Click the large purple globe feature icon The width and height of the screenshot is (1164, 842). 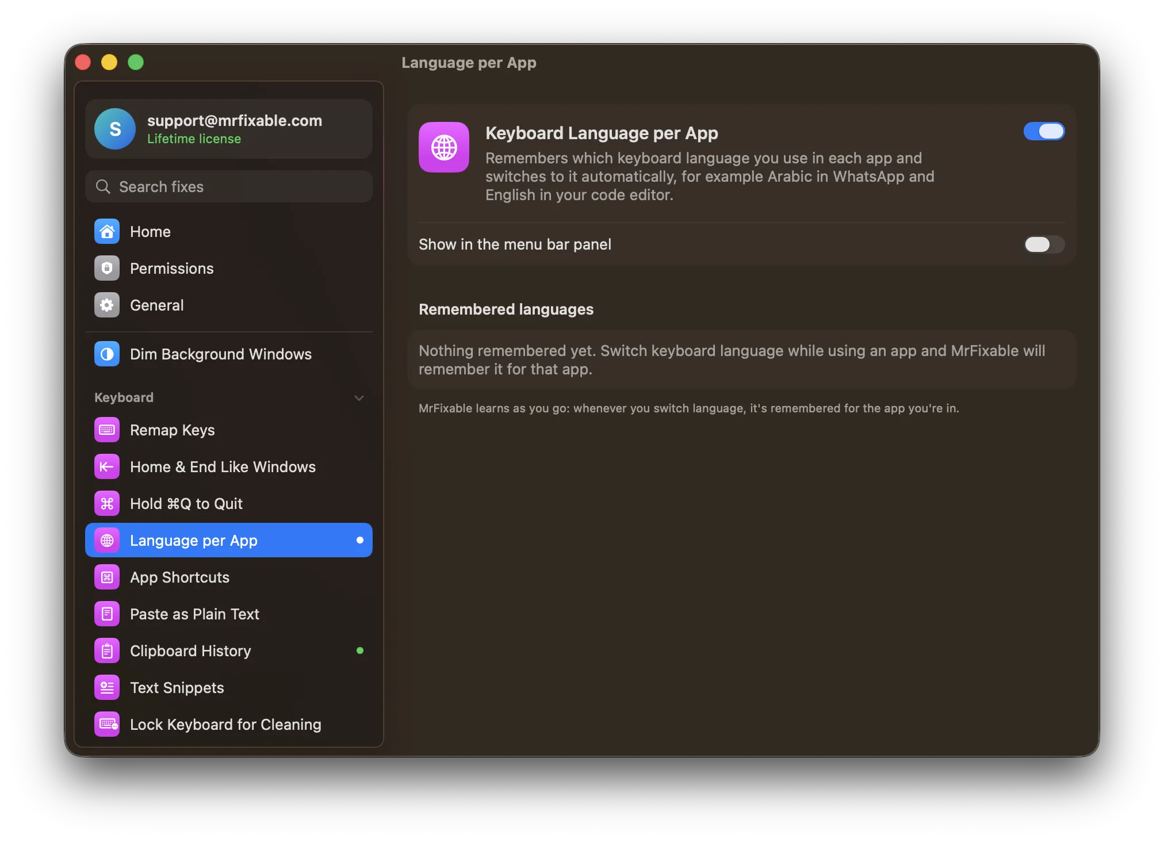pos(444,147)
